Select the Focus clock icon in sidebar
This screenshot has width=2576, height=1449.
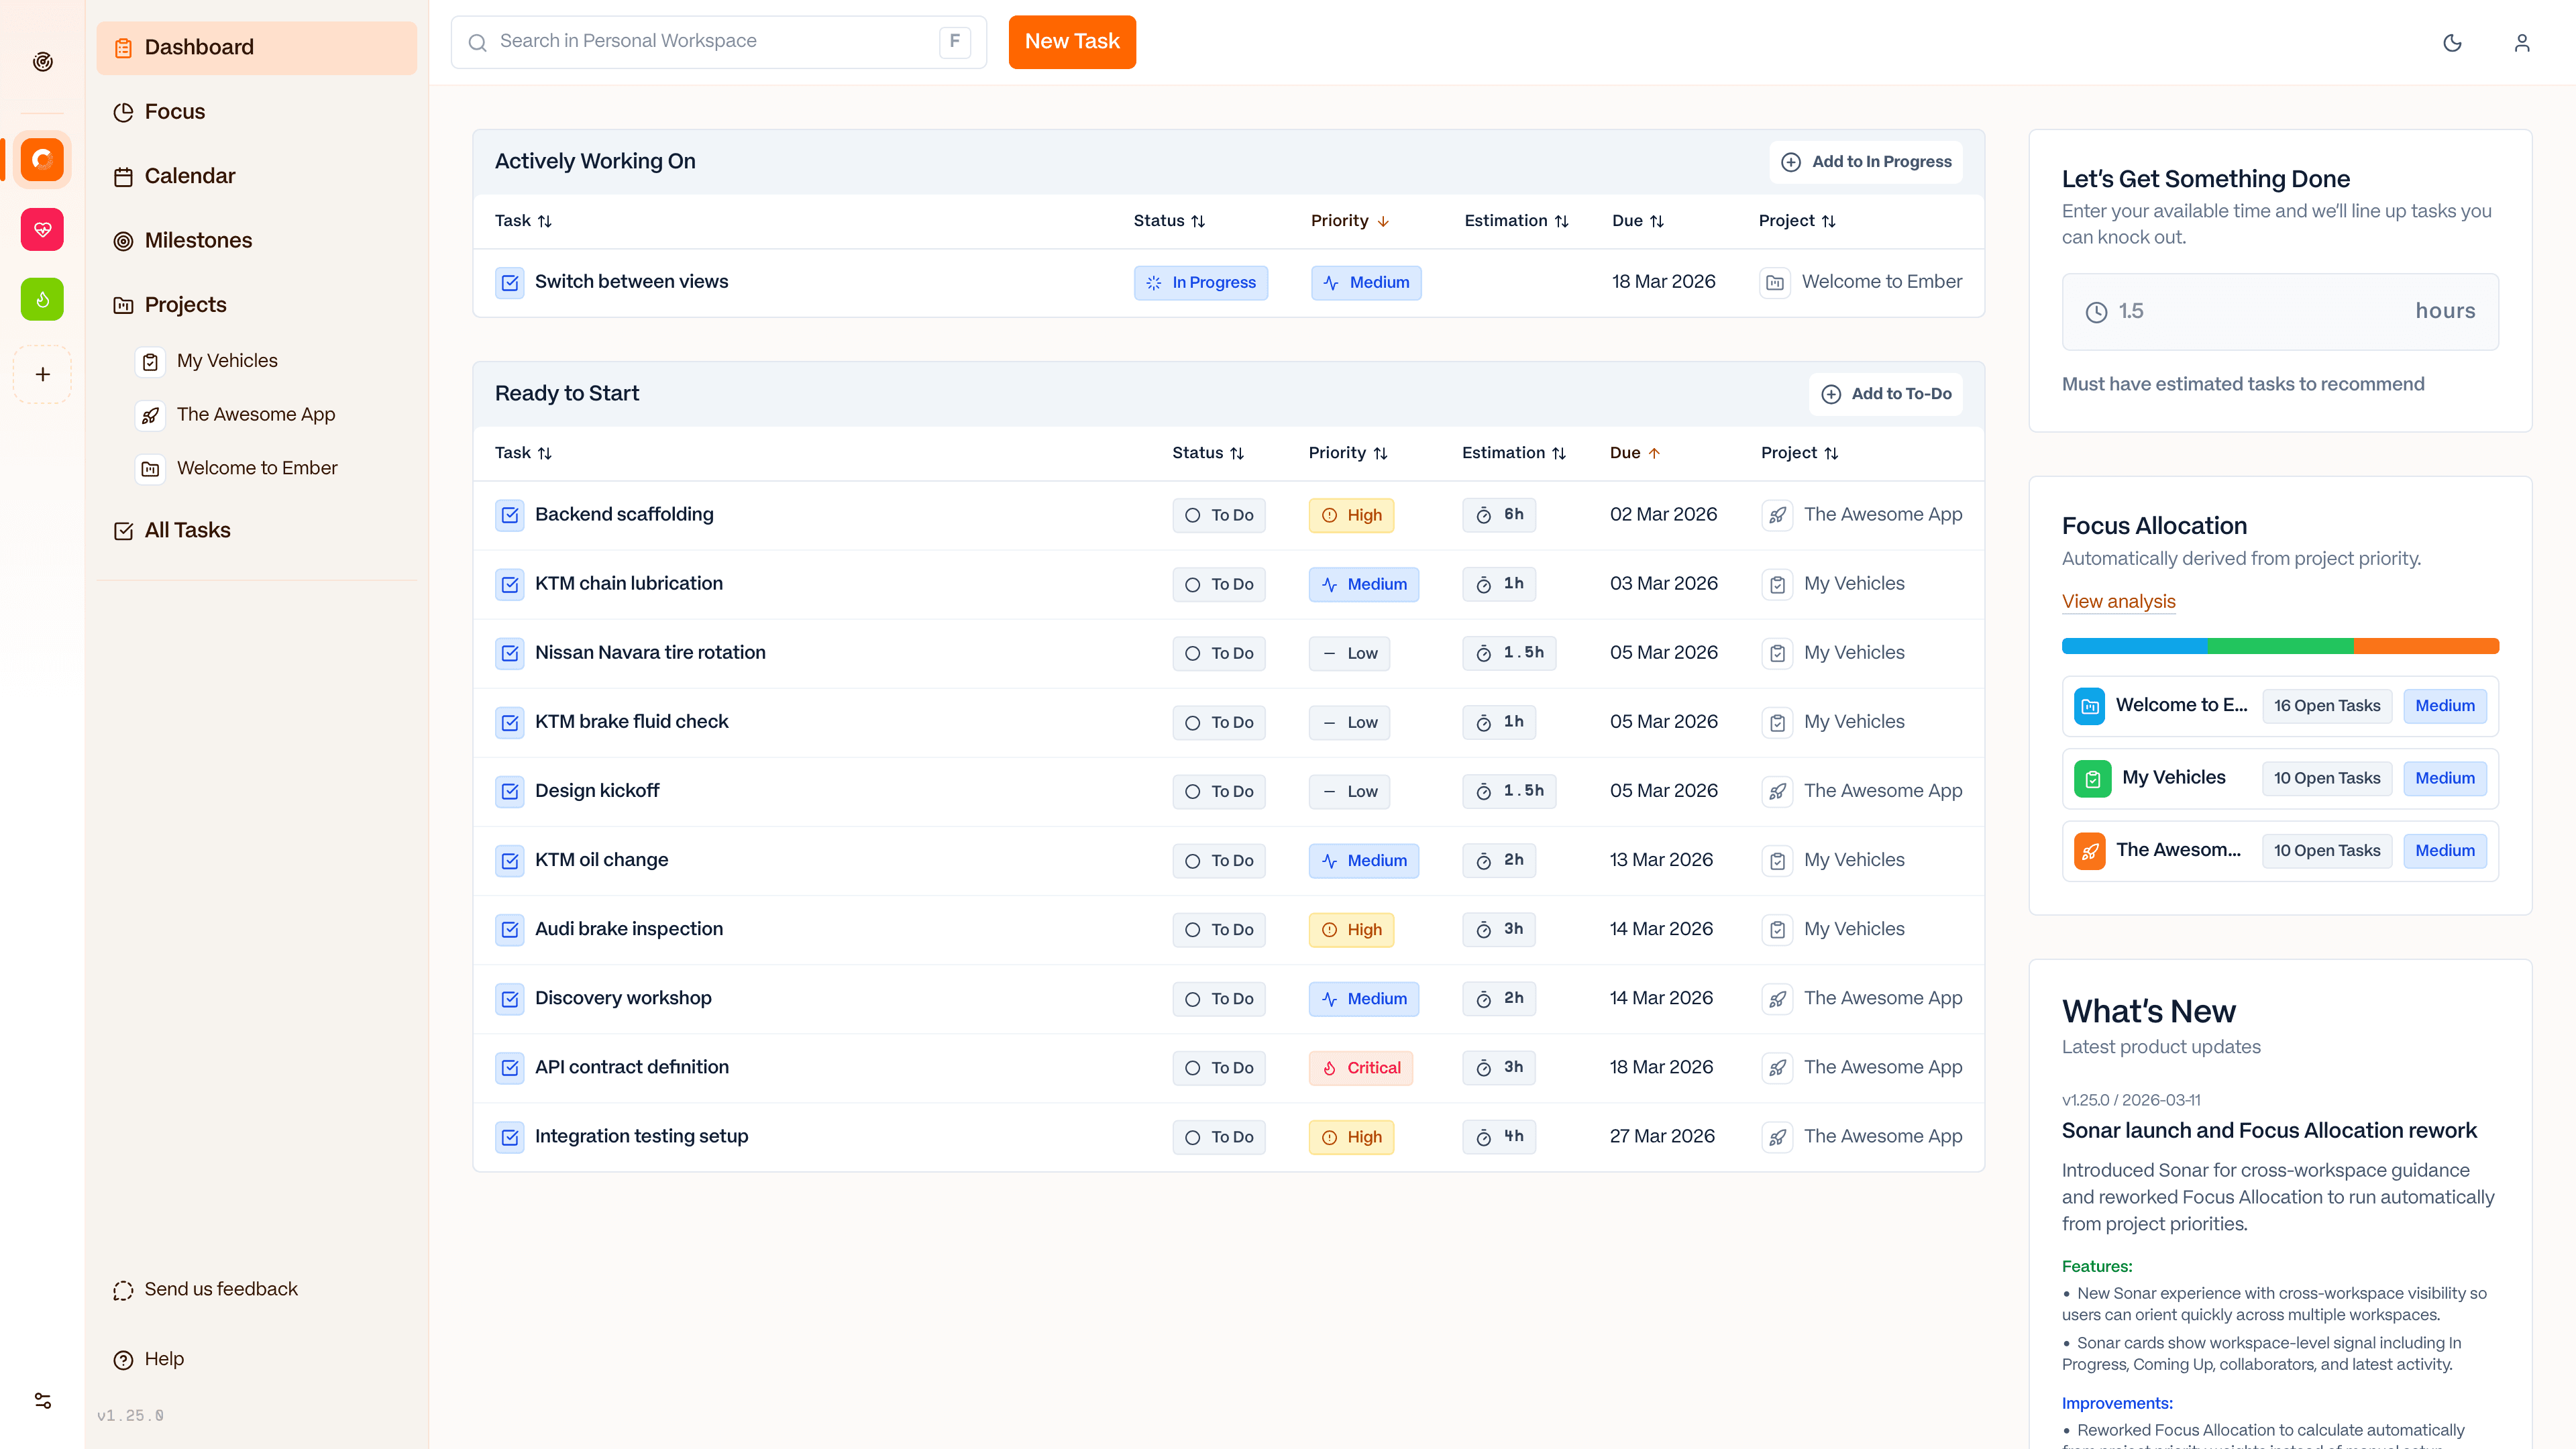pos(123,112)
